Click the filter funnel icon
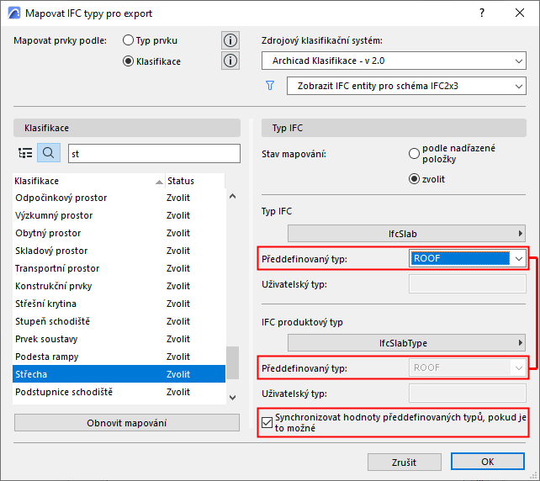Image resolution: width=540 pixels, height=481 pixels. click(270, 85)
